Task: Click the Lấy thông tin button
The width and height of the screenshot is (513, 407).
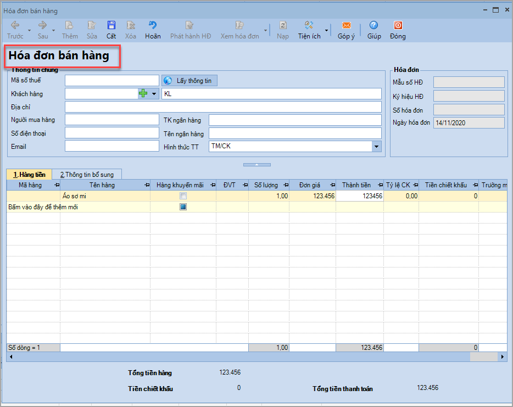Action: point(189,81)
